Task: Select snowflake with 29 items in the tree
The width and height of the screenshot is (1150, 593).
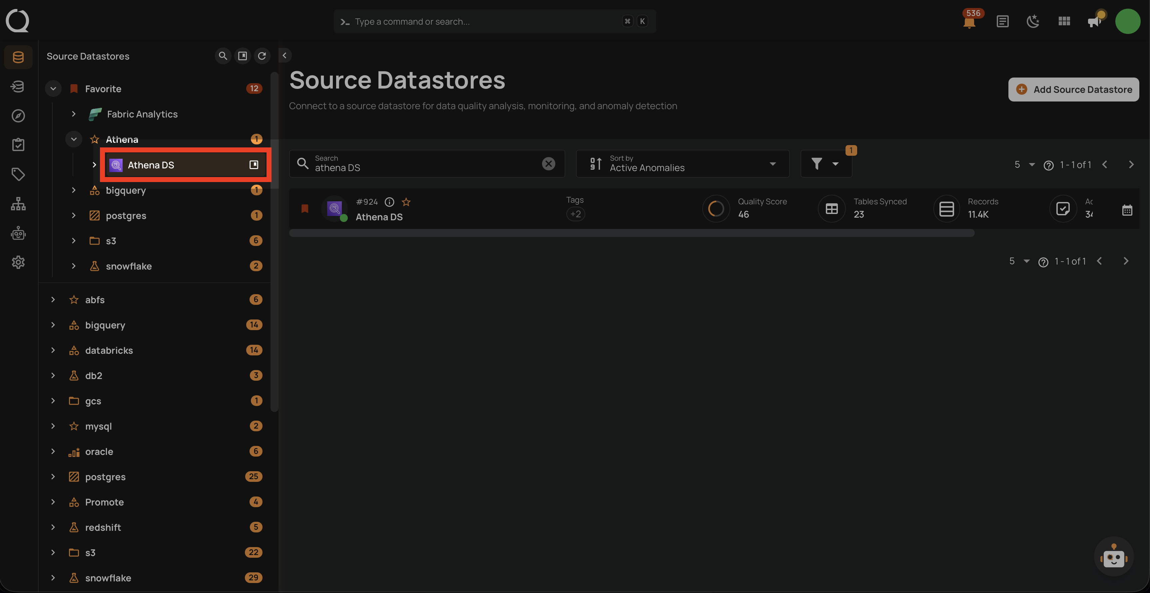Action: click(x=108, y=578)
